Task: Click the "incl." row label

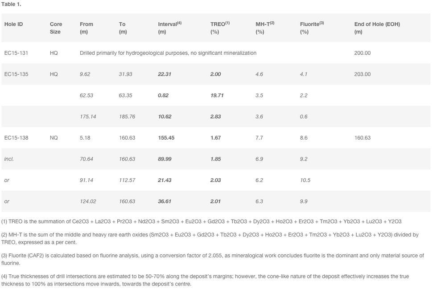Action: tap(9, 159)
